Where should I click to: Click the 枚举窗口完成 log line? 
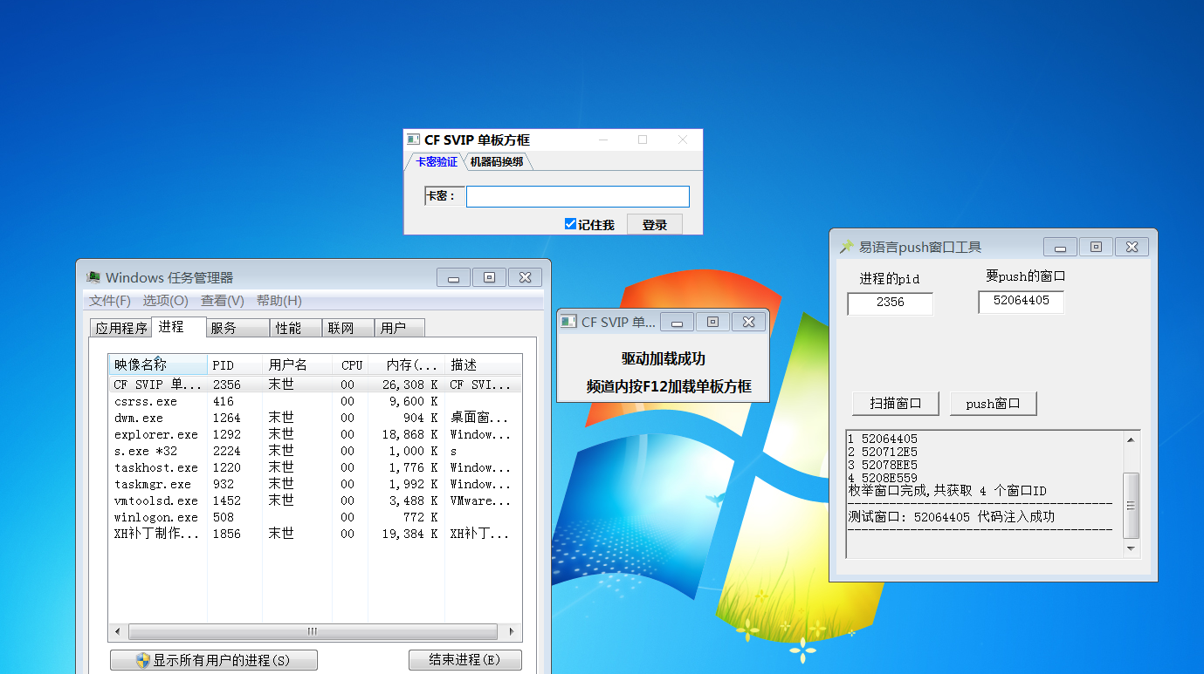947,491
